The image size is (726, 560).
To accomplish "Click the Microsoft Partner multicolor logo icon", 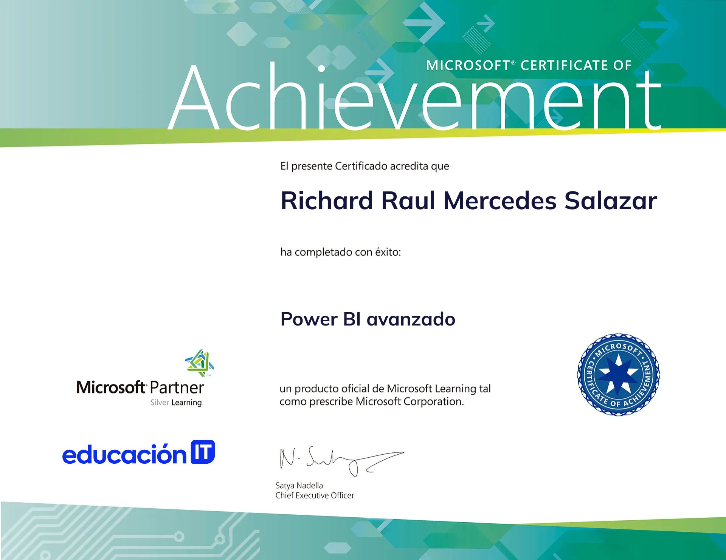I will pos(199,363).
